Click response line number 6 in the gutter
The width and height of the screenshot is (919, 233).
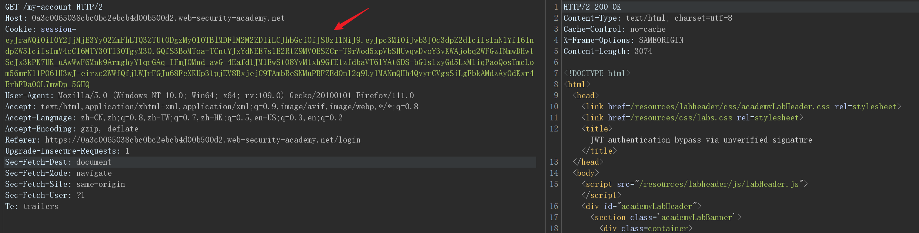coord(556,62)
